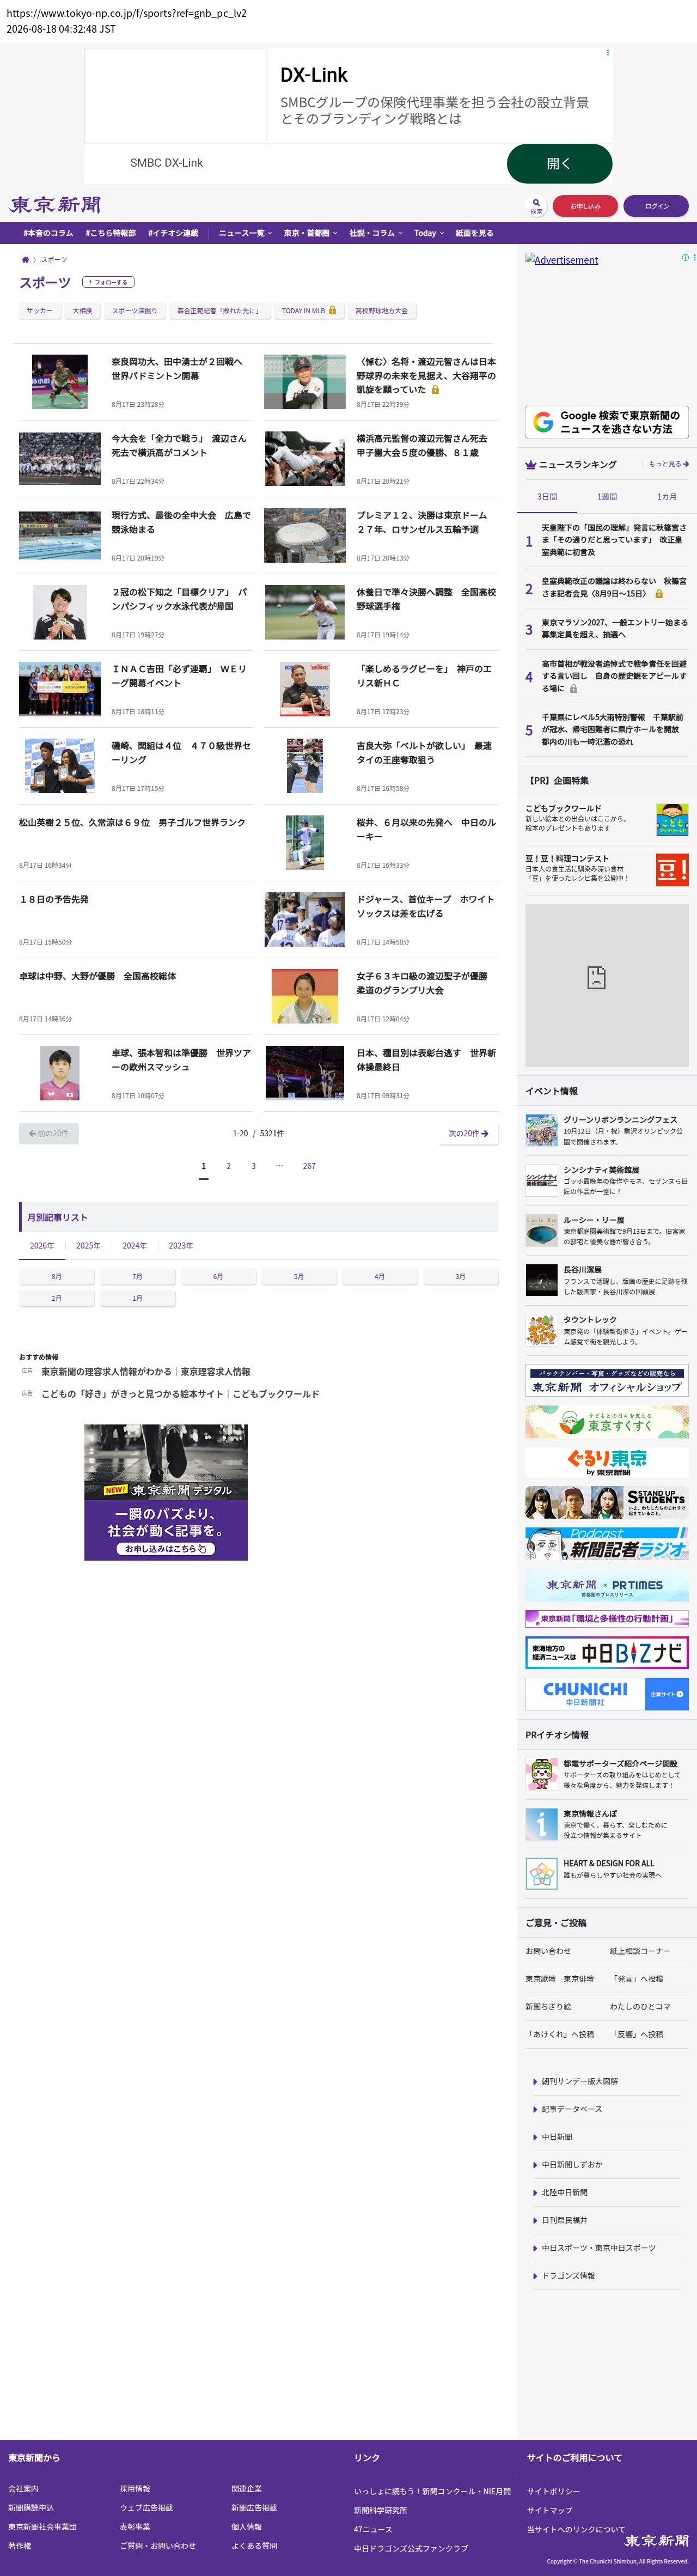Select the 大相撲 category tag
This screenshot has height=2576, width=697.
coord(82,311)
